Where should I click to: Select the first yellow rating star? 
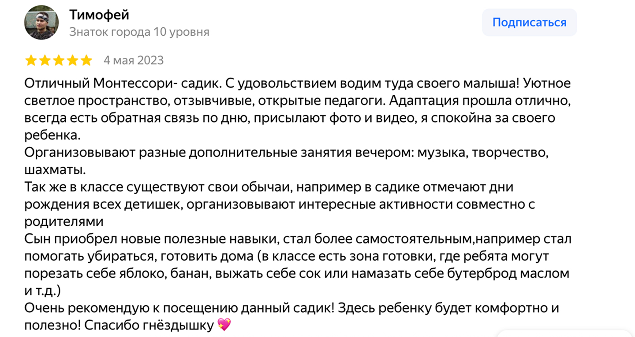[31, 60]
